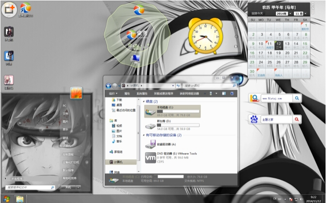The width and height of the screenshot is (326, 203).
Task: Click the orange flower user picture
Action: click(x=76, y=93)
